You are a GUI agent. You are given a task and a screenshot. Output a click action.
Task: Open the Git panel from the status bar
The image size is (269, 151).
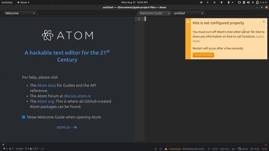pos(255,149)
